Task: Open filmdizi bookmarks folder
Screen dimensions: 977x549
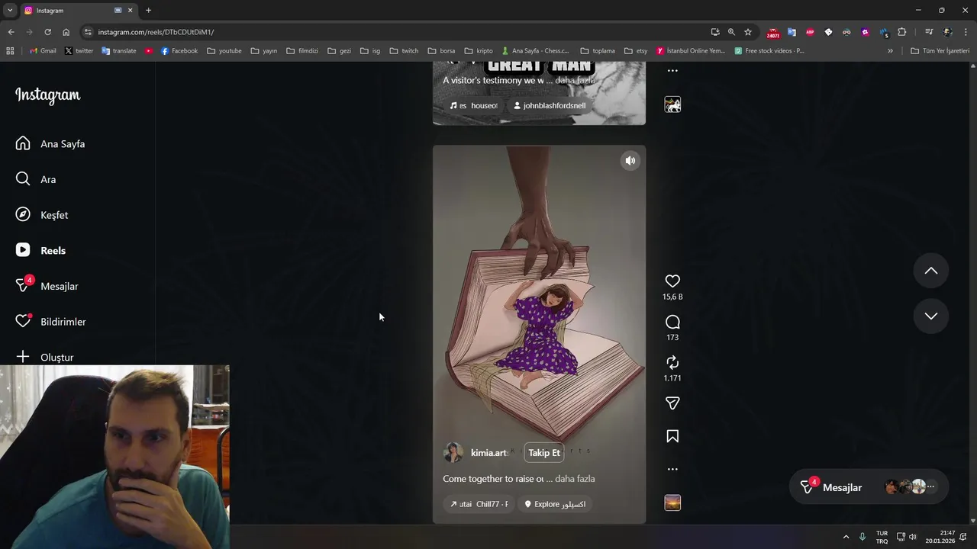Action: pos(302,51)
